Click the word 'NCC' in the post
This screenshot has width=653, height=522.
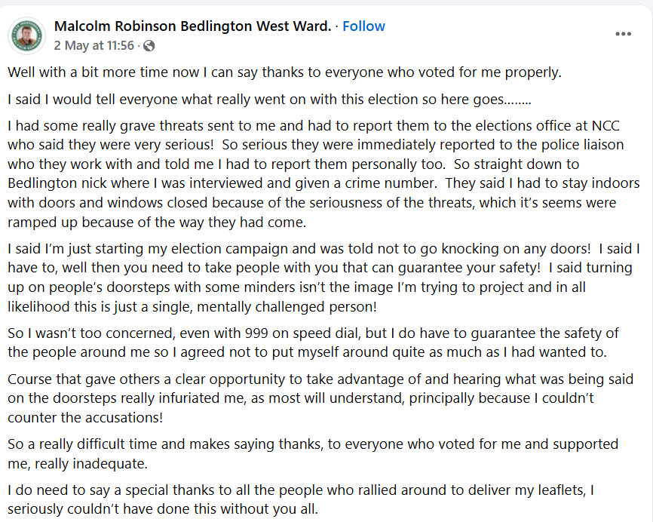(x=605, y=126)
